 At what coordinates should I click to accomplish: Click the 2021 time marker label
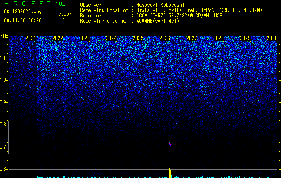click(x=31, y=38)
